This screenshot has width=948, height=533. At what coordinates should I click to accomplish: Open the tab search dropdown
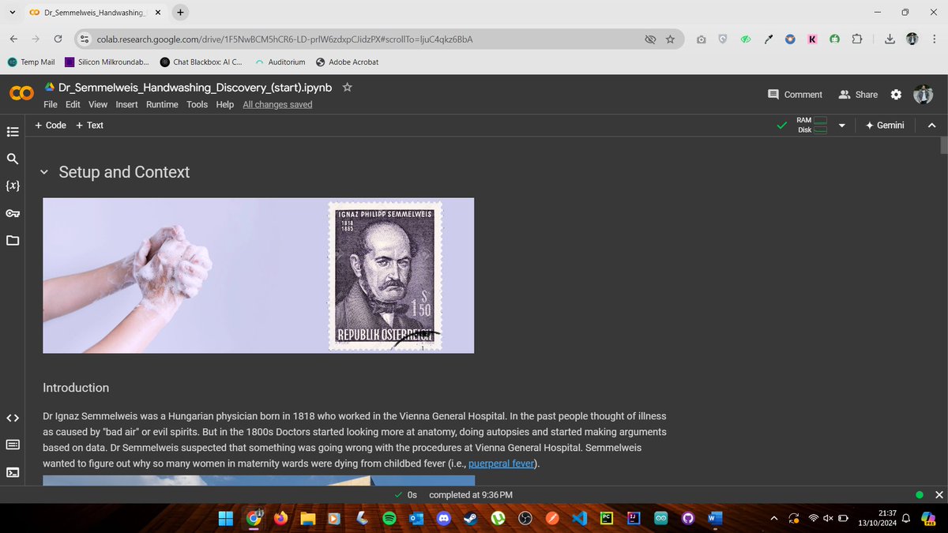point(12,13)
